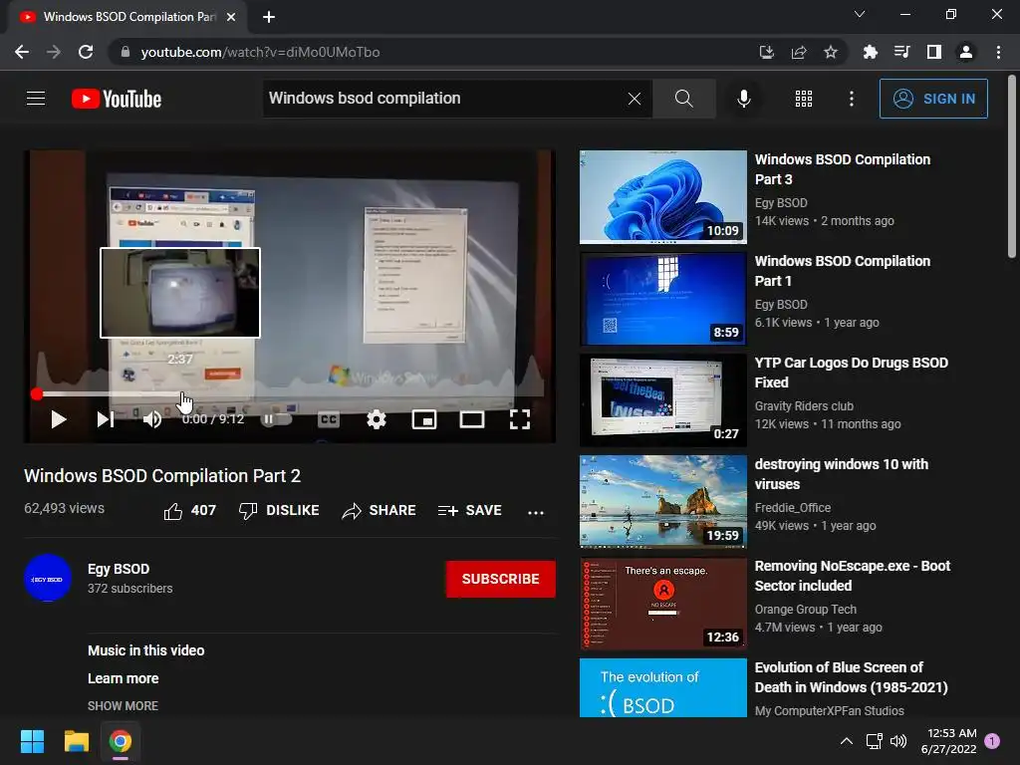Viewport: 1020px width, 765px height.
Task: Select the Windows BSOD Compilation tab
Action: click(x=127, y=17)
